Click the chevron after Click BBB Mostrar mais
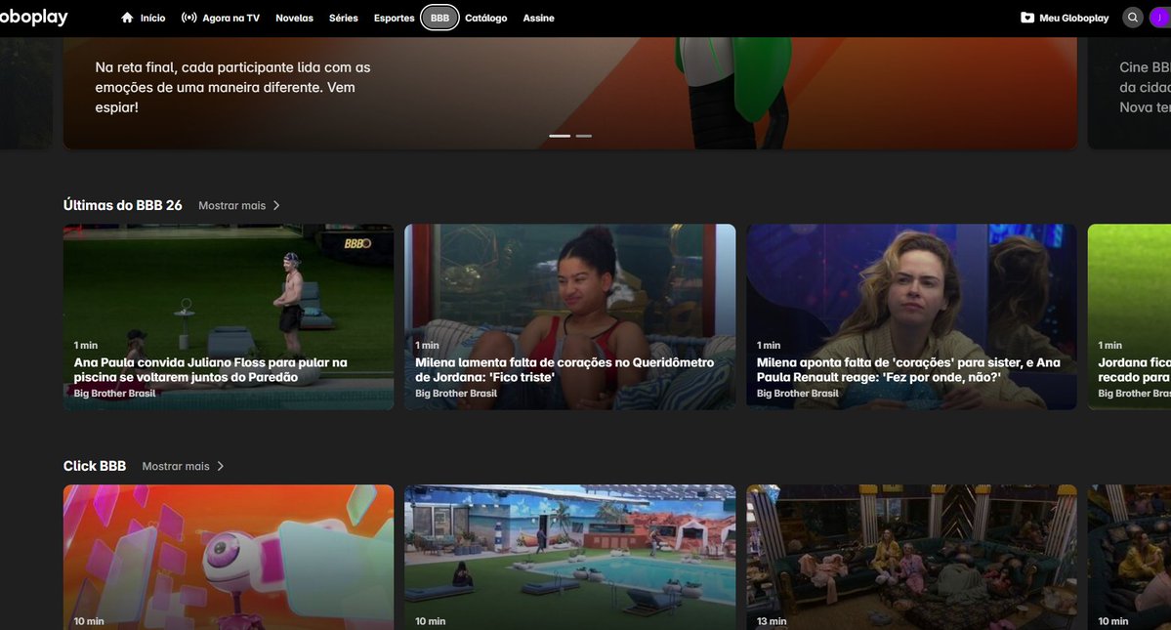The width and height of the screenshot is (1171, 630). [221, 466]
